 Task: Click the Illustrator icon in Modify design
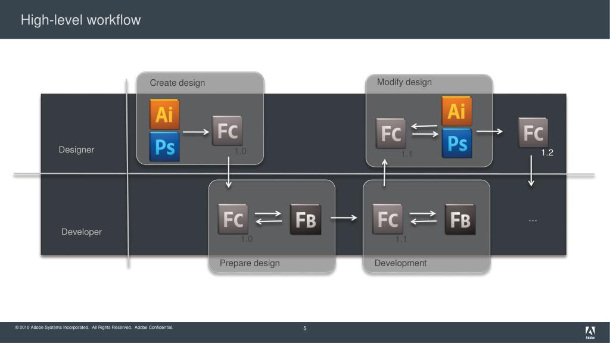point(457,111)
